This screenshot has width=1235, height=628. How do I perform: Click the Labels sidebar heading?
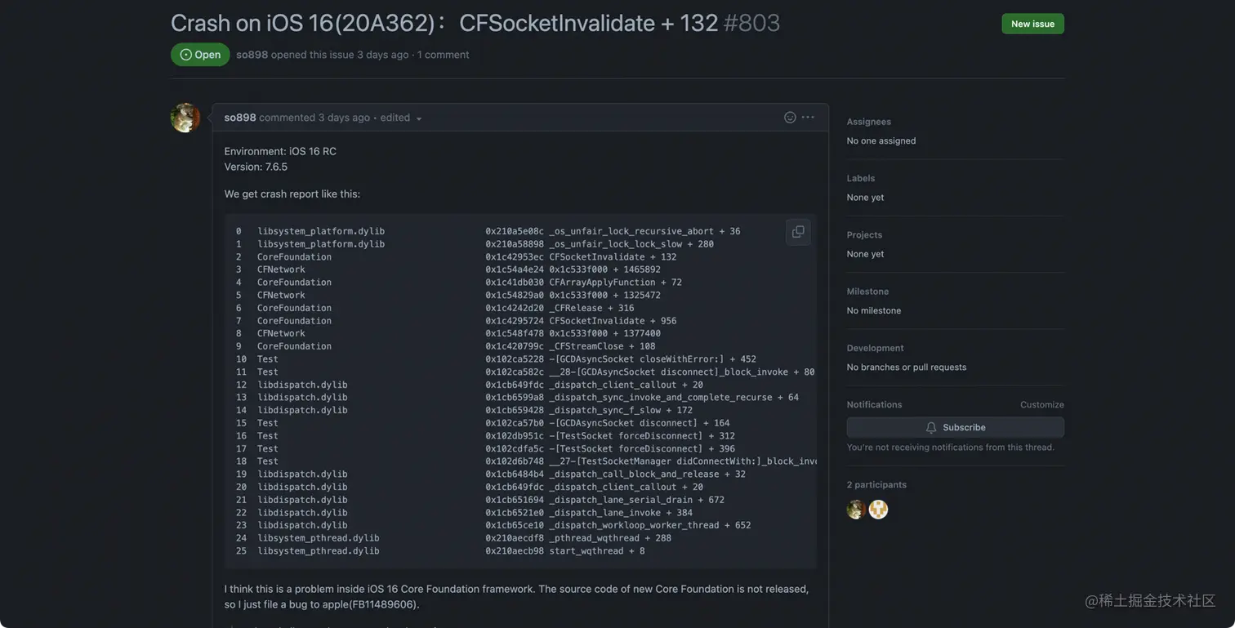(861, 178)
